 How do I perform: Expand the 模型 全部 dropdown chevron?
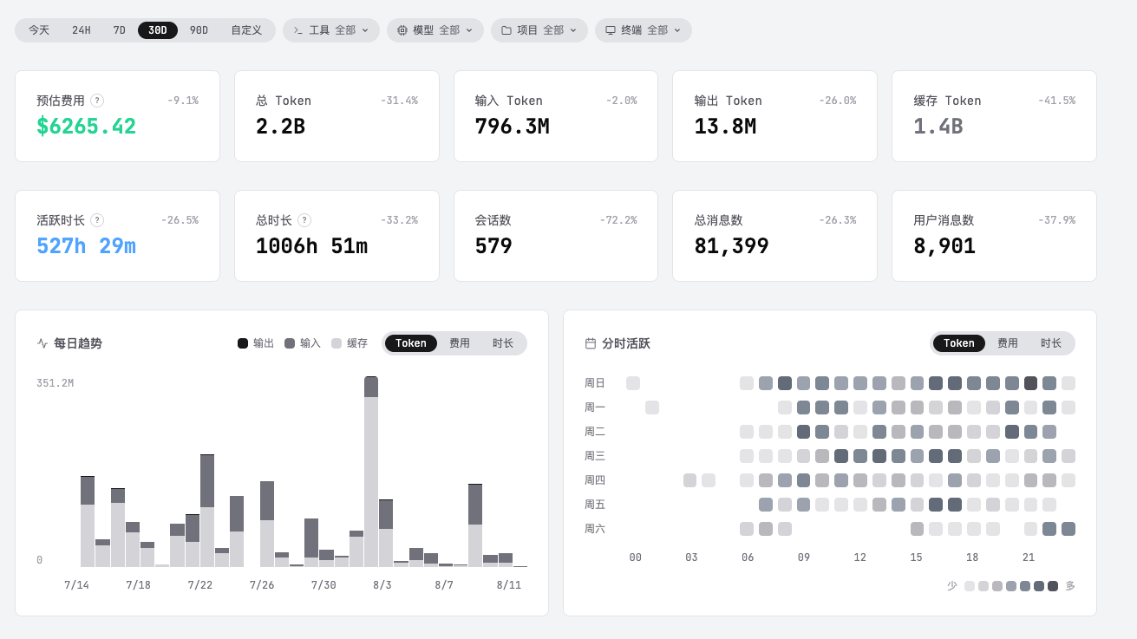tap(469, 30)
